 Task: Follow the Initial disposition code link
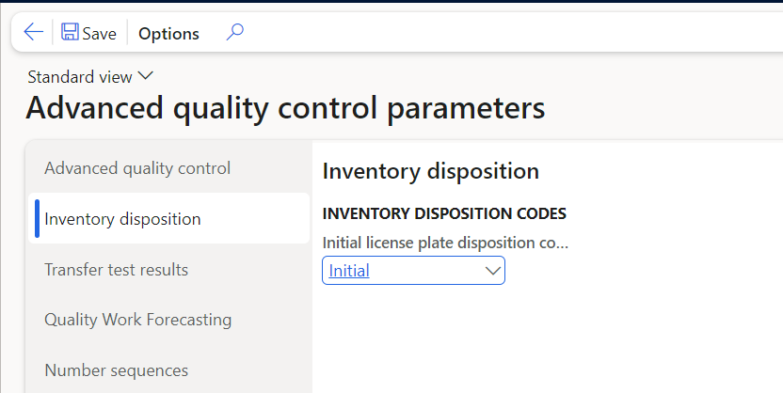[x=349, y=271]
